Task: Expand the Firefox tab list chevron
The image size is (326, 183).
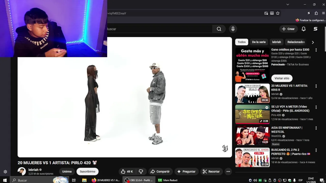Action: [x=288, y=4]
